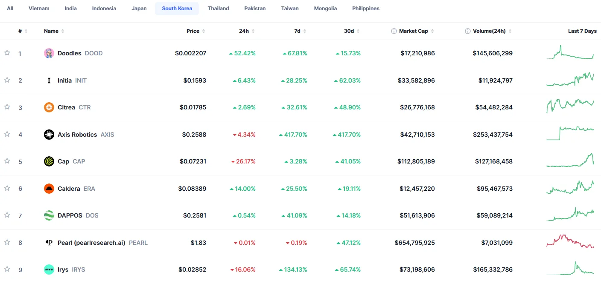Click the orange Citrea logo
601x281 pixels.
coord(49,107)
